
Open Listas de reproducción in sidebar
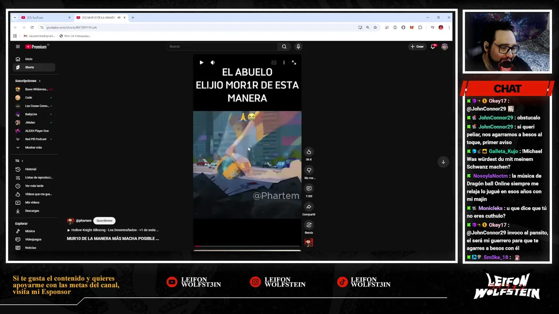point(34,177)
